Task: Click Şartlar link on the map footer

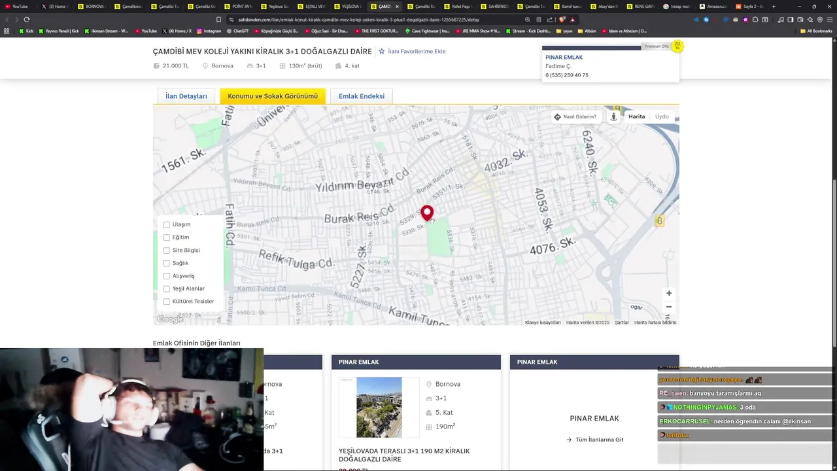Action: pyautogui.click(x=622, y=323)
